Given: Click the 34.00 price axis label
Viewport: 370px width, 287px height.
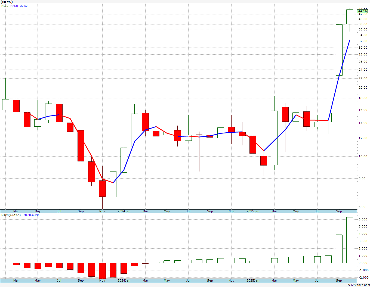Looking at the screenshot, I should (363, 35).
